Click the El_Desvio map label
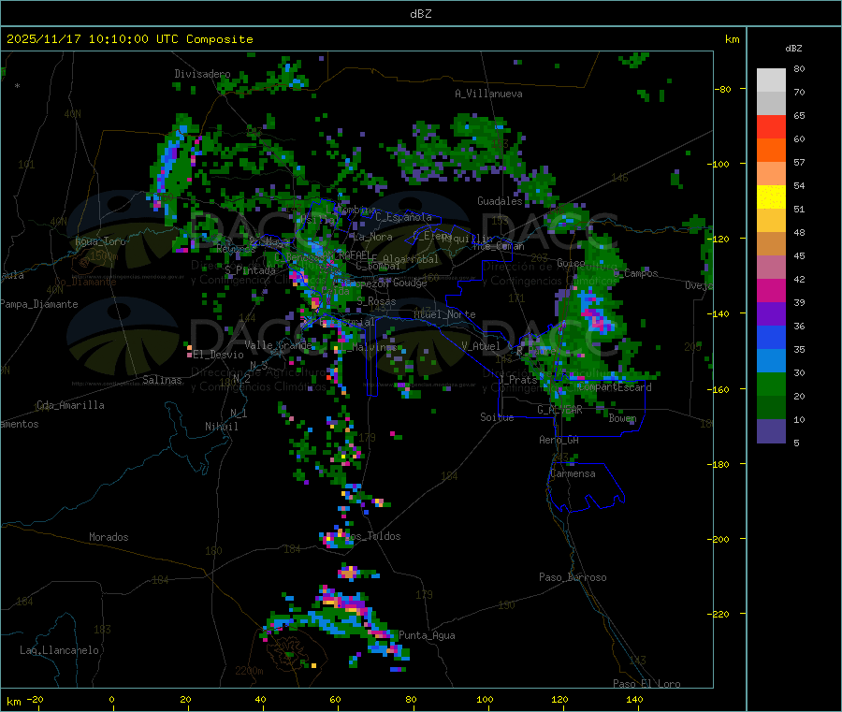The image size is (842, 712). pos(218,355)
